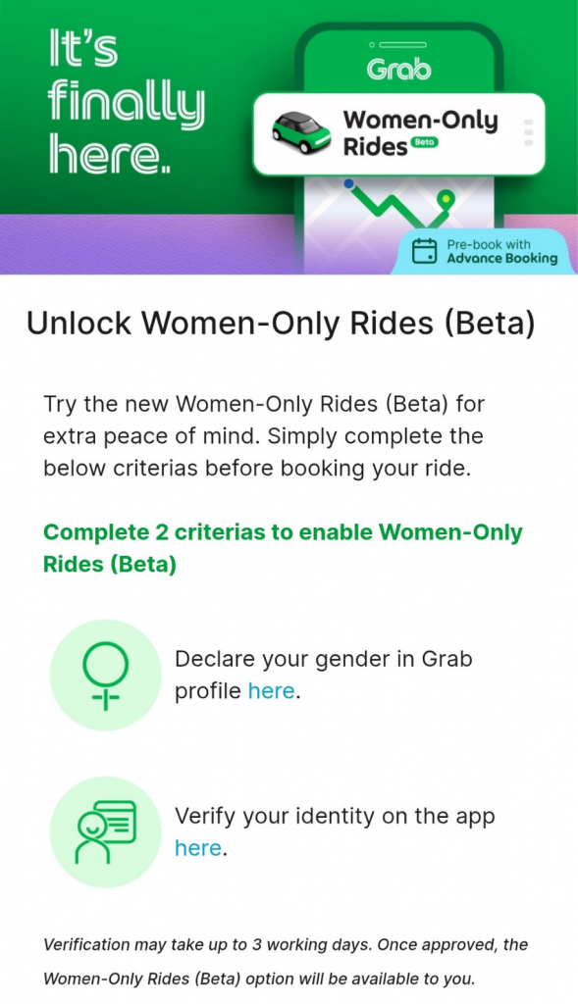Image resolution: width=578 pixels, height=1004 pixels.
Task: Click the green car icon in banner
Action: coord(301,132)
